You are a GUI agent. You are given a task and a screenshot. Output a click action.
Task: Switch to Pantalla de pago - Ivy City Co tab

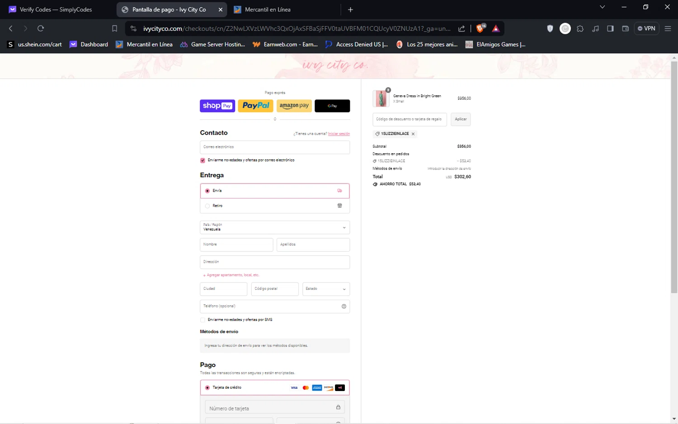click(x=172, y=9)
